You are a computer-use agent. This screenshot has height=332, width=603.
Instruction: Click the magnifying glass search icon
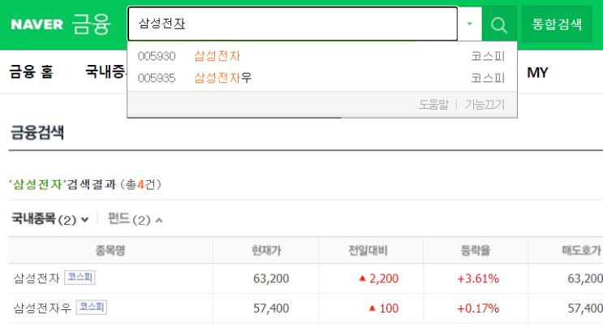click(x=499, y=24)
